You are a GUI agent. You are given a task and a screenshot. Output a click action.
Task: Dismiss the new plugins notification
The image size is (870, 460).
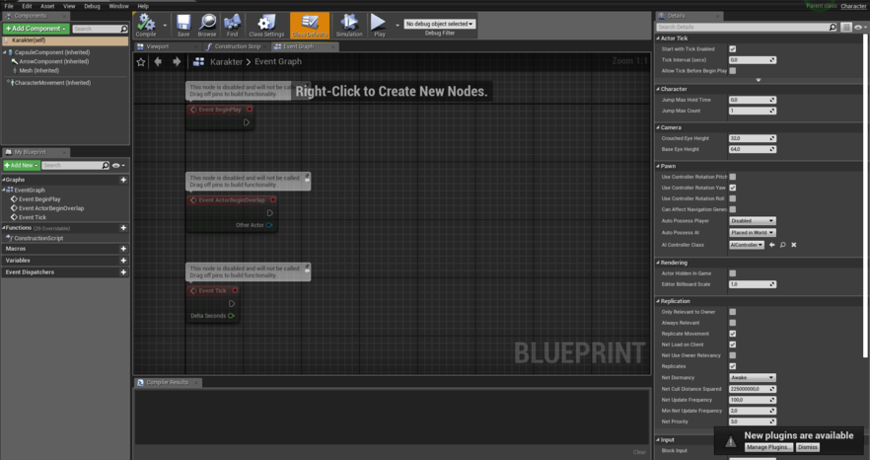(807, 447)
